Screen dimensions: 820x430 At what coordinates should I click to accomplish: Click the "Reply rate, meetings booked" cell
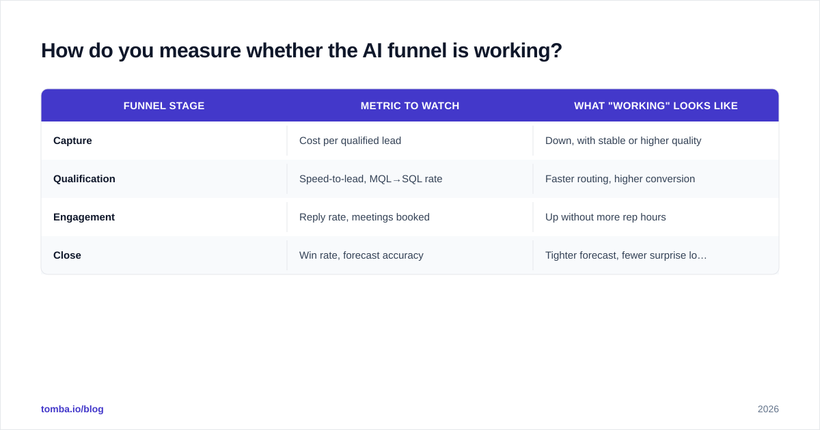coord(410,217)
